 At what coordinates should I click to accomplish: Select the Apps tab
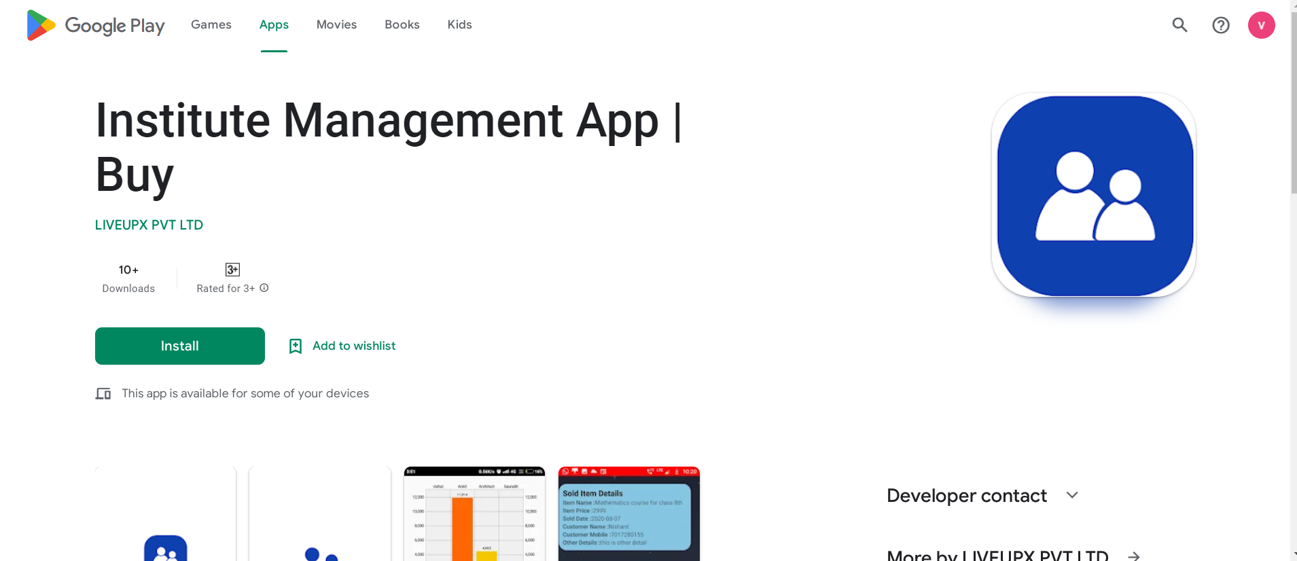274,25
